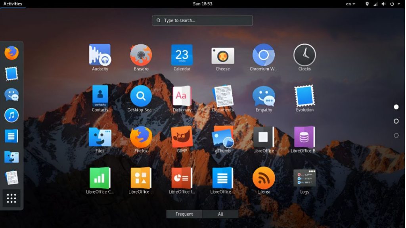Image resolution: width=406 pixels, height=228 pixels.
Task: Click the search magnifier icon
Action: [159, 20]
